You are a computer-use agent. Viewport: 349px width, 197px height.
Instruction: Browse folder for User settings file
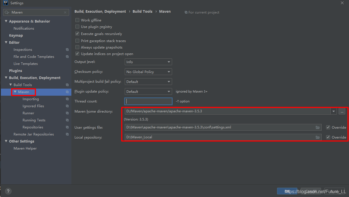tap(318, 127)
